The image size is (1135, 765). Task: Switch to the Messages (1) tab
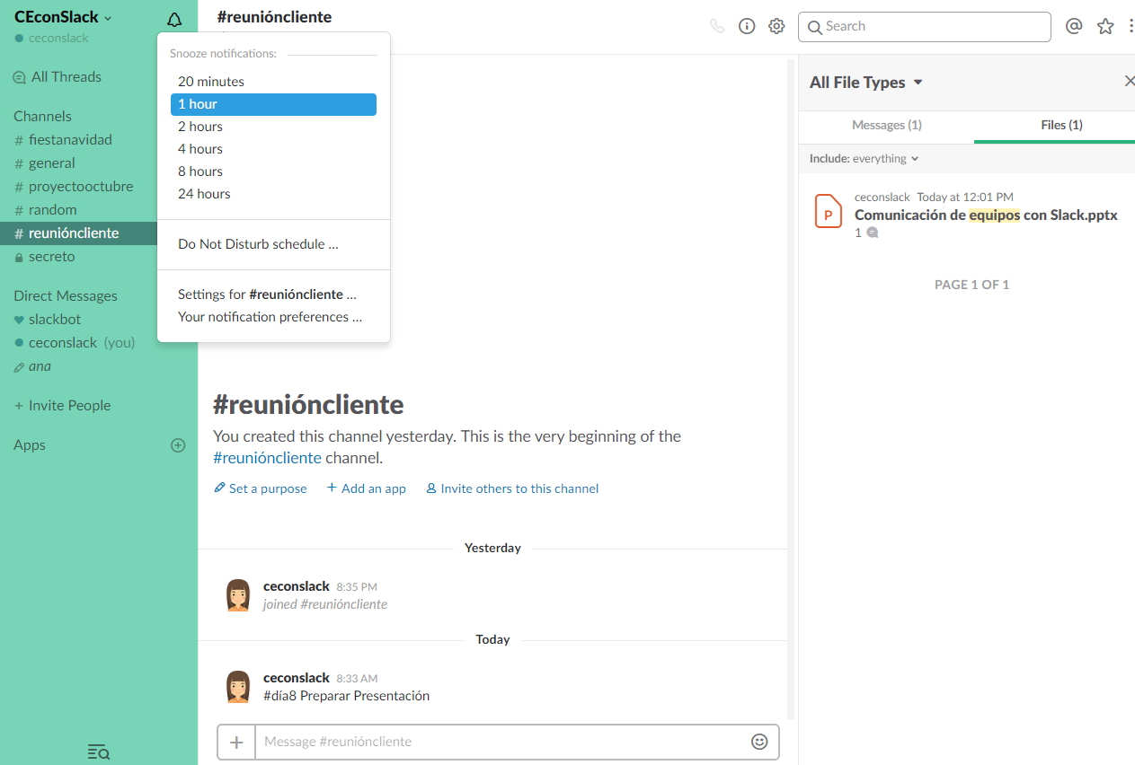pos(886,125)
